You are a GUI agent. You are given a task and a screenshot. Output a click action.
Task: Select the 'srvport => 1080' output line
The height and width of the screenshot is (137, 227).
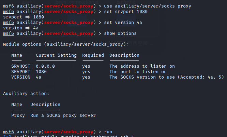(x=19, y=17)
